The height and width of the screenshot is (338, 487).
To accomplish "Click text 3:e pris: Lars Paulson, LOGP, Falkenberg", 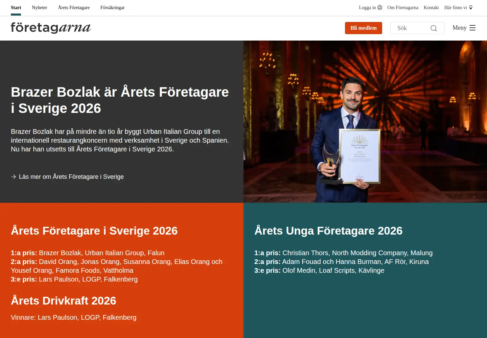I will point(74,279).
